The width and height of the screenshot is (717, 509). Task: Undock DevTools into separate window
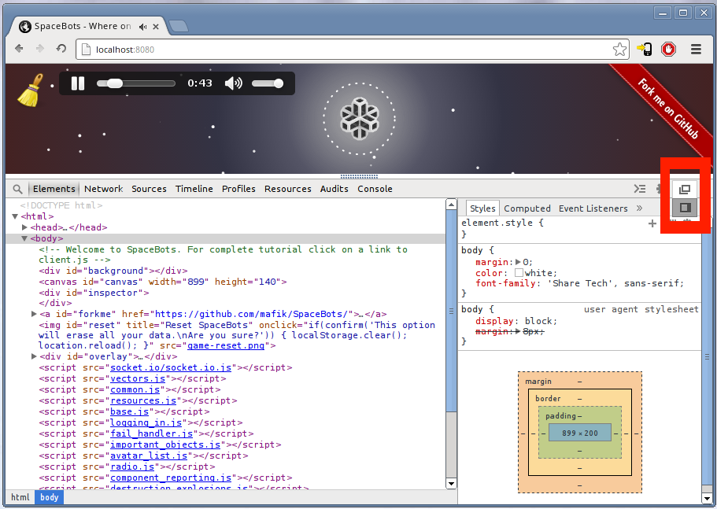(685, 190)
